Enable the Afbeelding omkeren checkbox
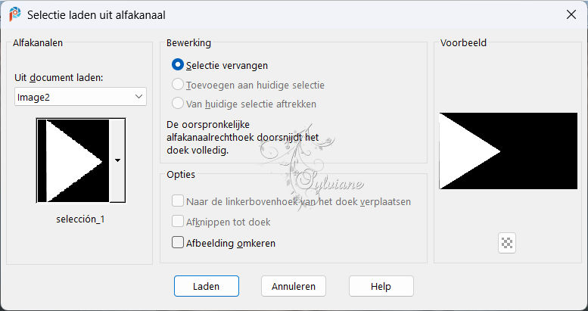The height and width of the screenshot is (311, 588). click(x=177, y=243)
